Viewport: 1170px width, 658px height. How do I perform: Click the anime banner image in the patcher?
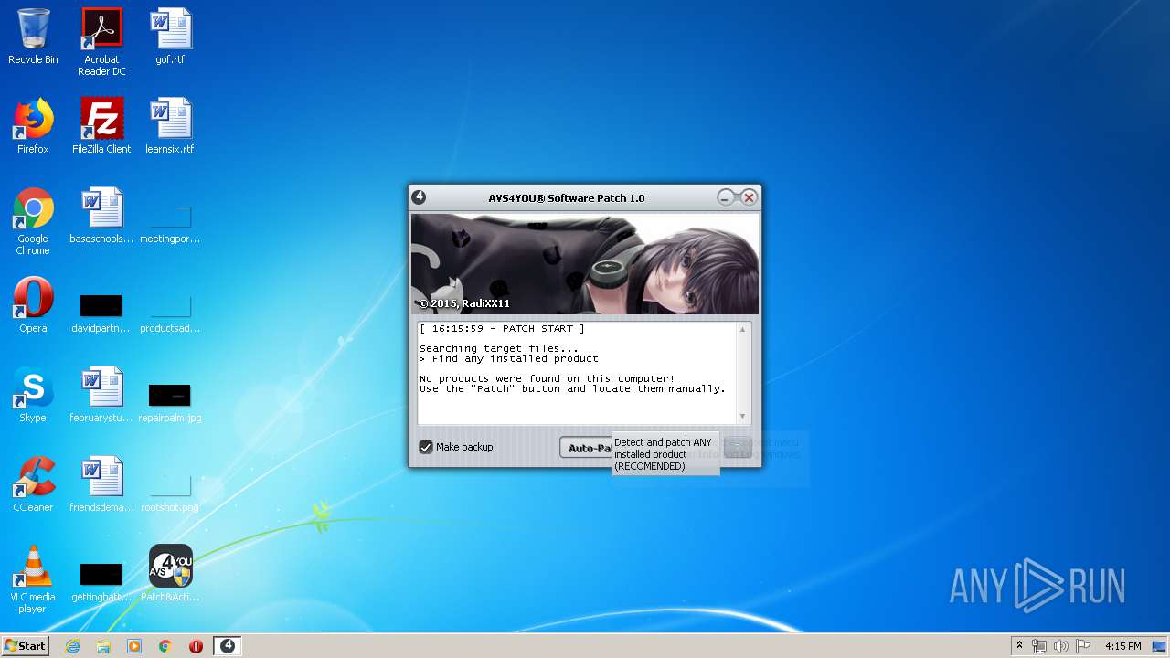coord(585,264)
